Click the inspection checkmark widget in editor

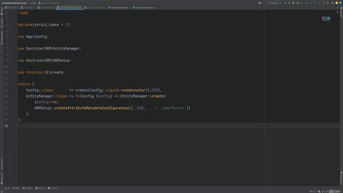pyautogui.click(x=337, y=12)
